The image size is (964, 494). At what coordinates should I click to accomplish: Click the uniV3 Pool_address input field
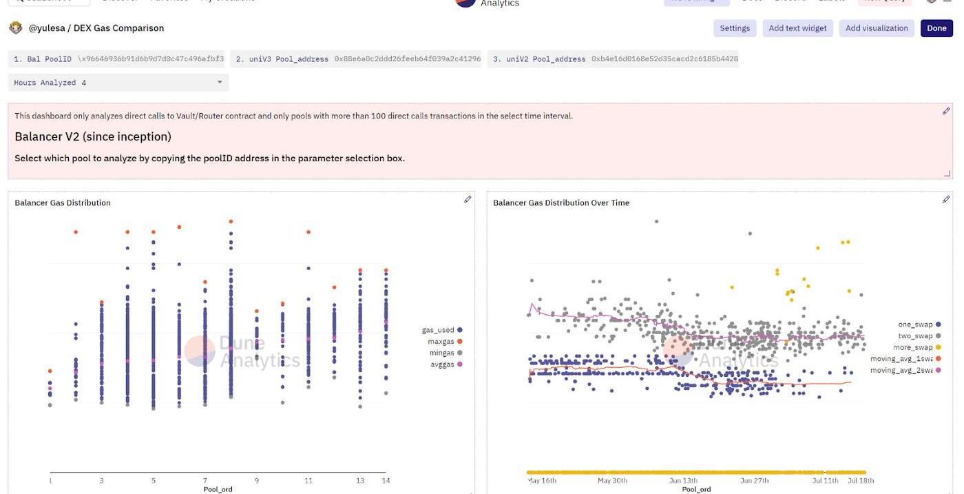407,59
